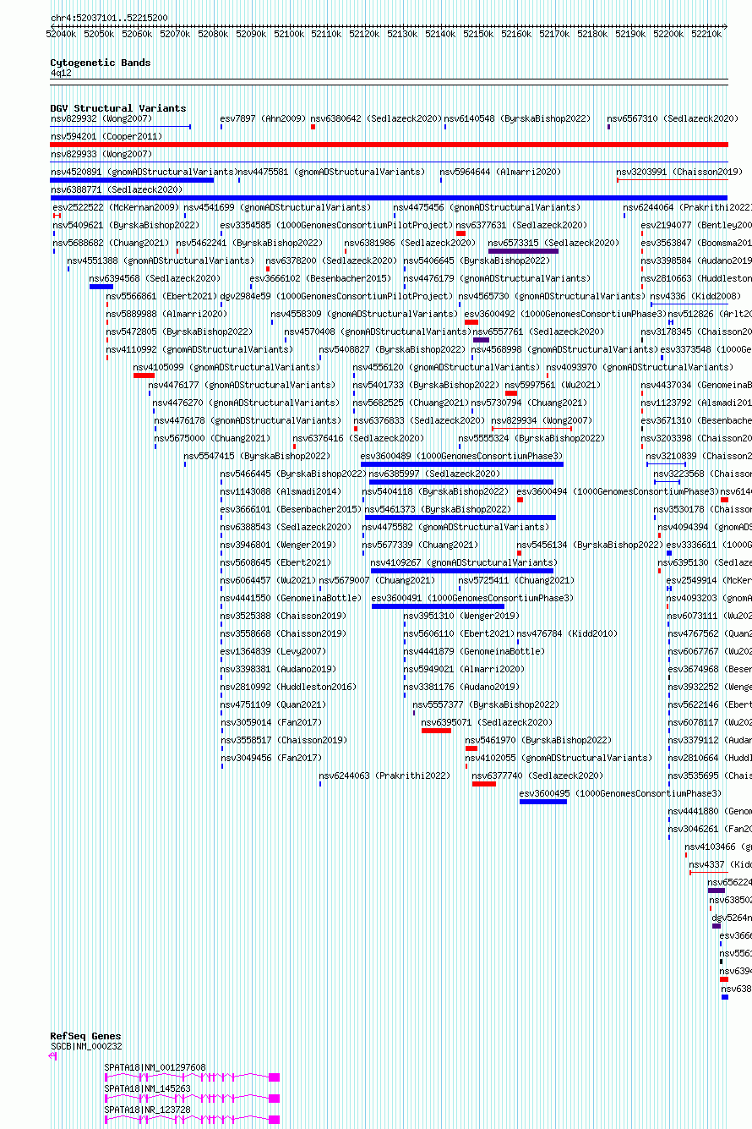This screenshot has height=1129, width=752.
Task: Click the purple bar under nsv6557761
Action: pos(481,340)
